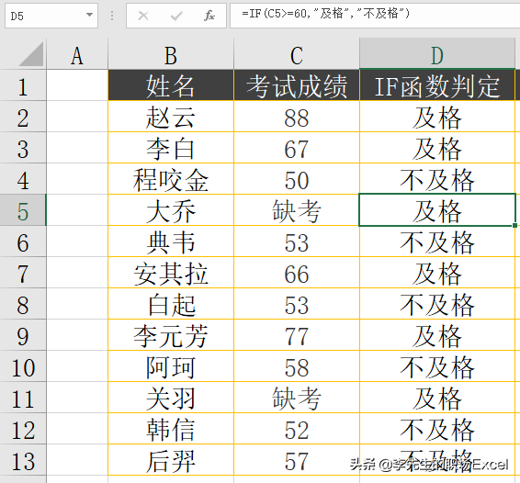
Task: Click the score cell with 66
Action: pos(297,273)
